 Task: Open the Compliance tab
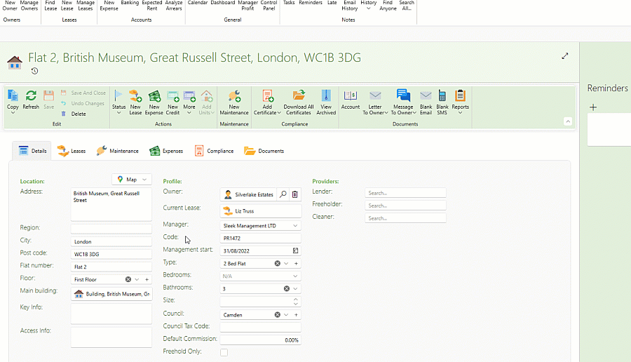(214, 151)
